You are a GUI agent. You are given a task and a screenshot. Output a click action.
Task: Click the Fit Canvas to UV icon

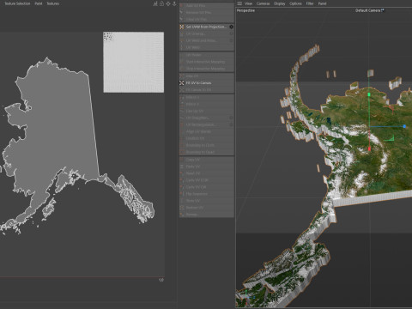coord(181,89)
